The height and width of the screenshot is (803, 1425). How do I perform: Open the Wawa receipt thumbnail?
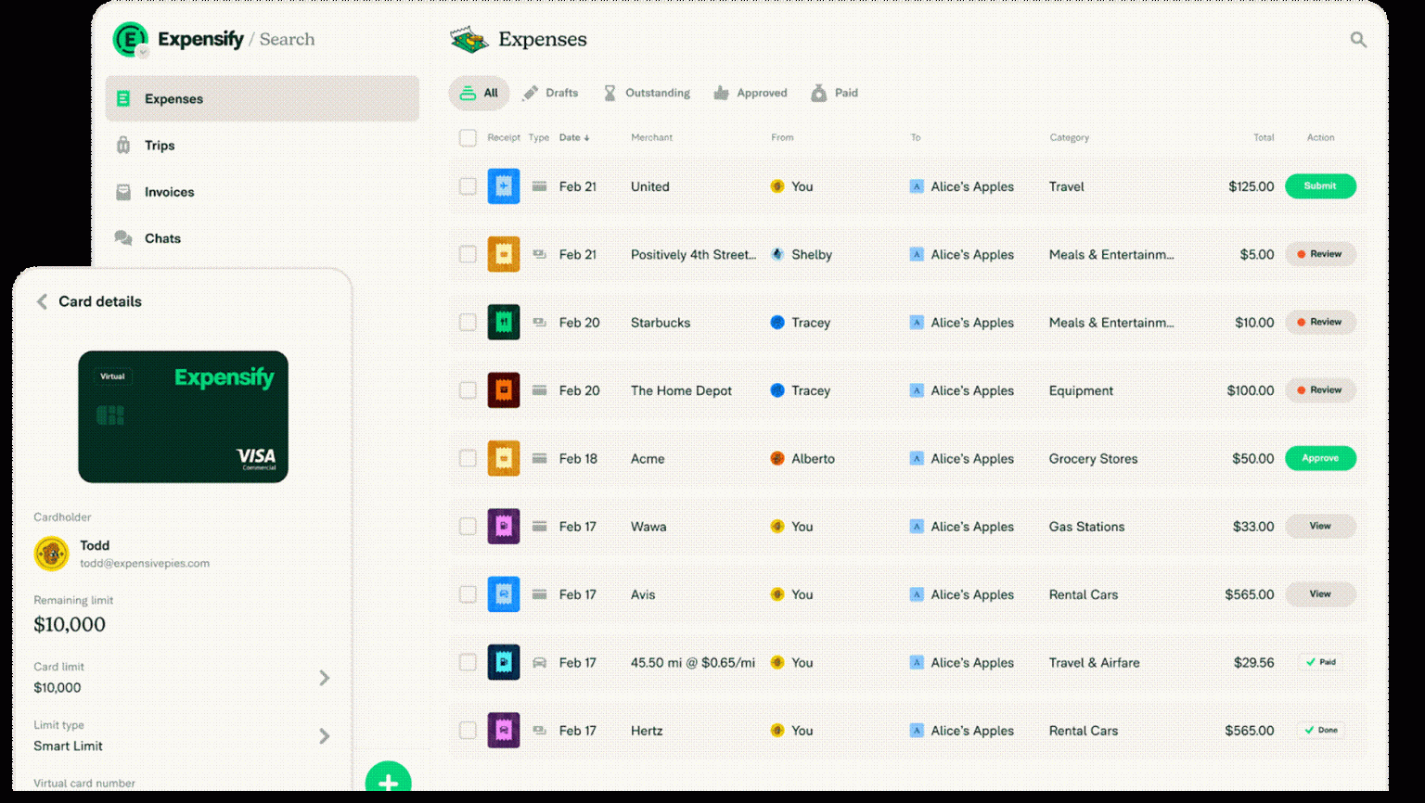[504, 526]
